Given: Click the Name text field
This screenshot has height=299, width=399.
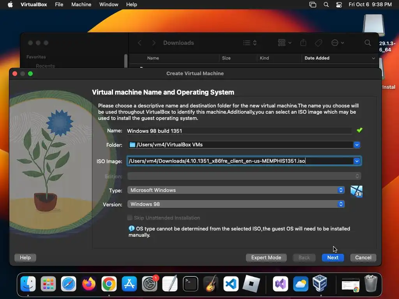Looking at the screenshot, I should (x=239, y=131).
